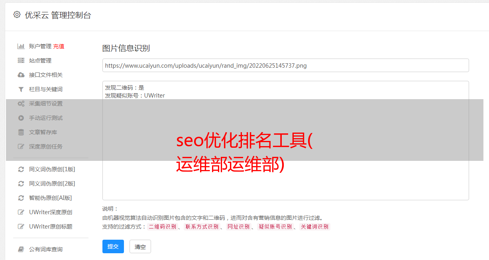This screenshot has width=489, height=260.
Task: Open 站点管理 menu item
Action: pos(40,61)
